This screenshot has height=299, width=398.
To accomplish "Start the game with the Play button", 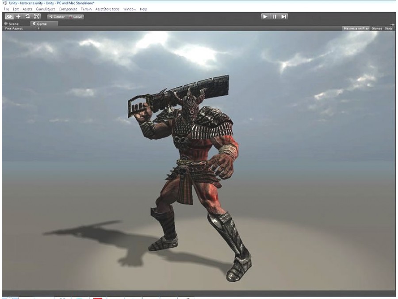I will point(265,16).
